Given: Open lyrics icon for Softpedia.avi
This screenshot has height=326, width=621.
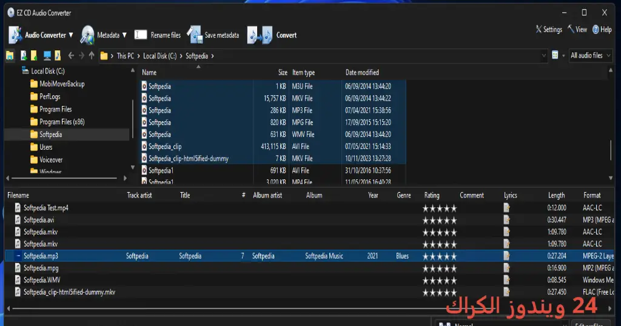Looking at the screenshot, I should (x=506, y=219).
